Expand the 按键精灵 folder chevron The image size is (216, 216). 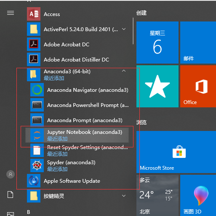[124, 196]
